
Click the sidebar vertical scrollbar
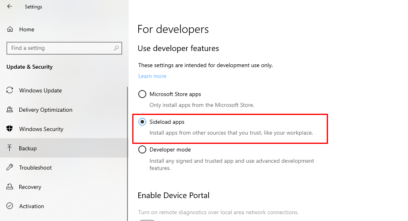[127, 153]
